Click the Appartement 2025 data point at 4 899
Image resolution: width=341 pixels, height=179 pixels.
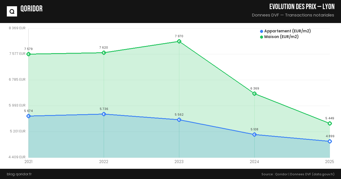330,141
